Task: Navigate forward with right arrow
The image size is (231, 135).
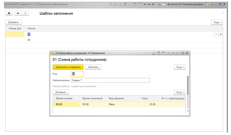Action: [25, 13]
